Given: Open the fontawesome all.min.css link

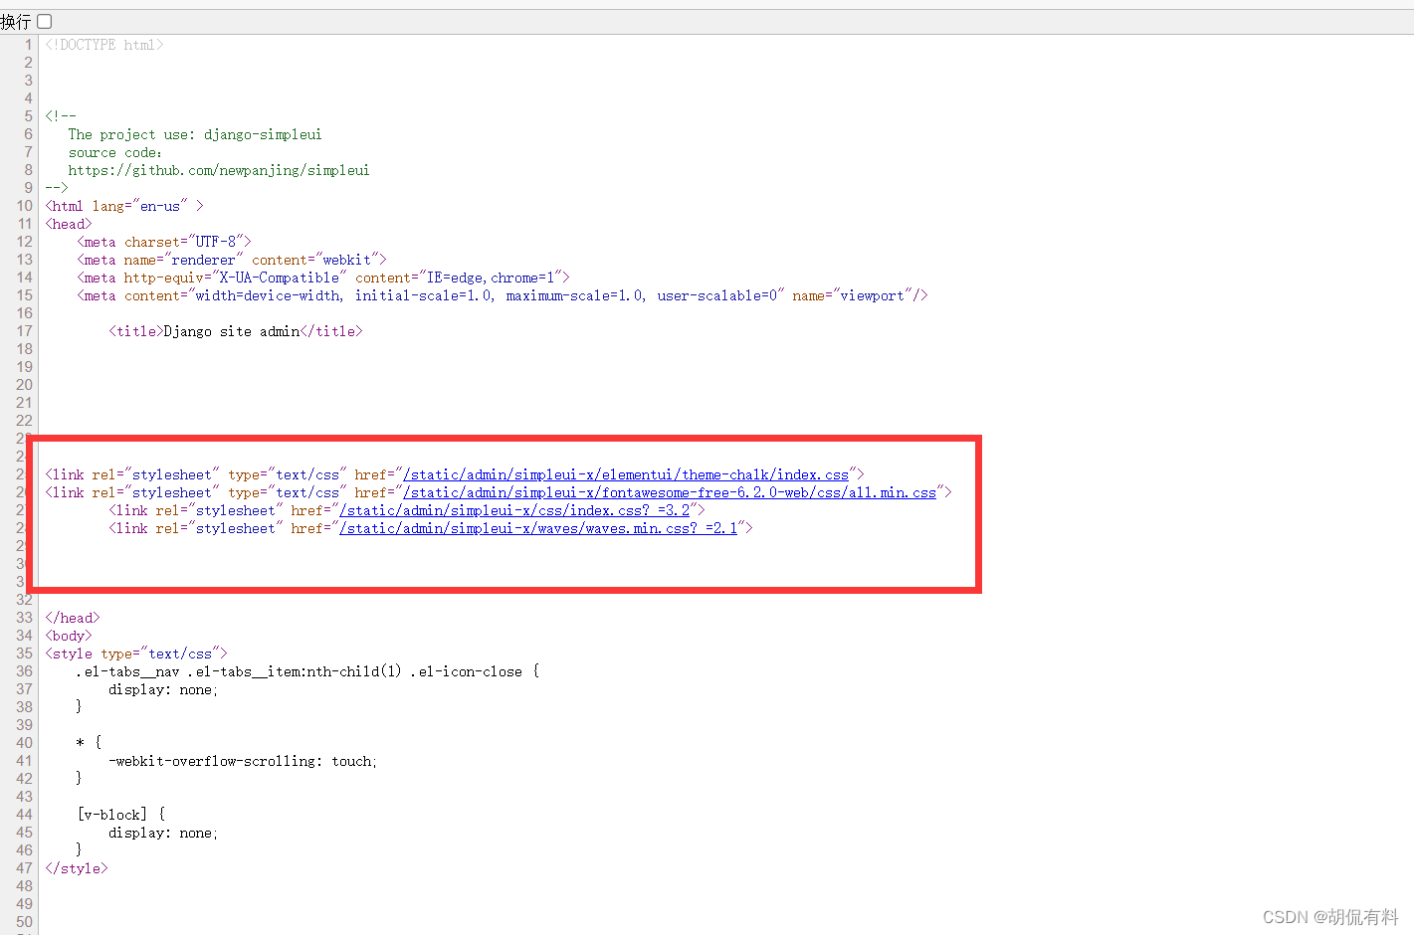Looking at the screenshot, I should coord(670,492).
